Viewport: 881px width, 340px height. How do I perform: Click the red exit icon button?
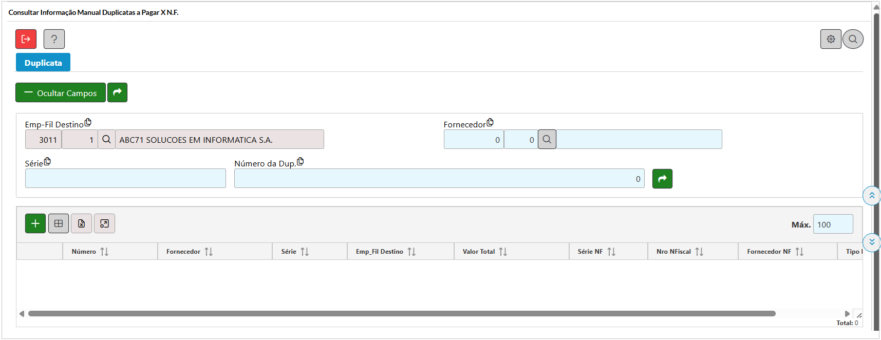tap(26, 39)
